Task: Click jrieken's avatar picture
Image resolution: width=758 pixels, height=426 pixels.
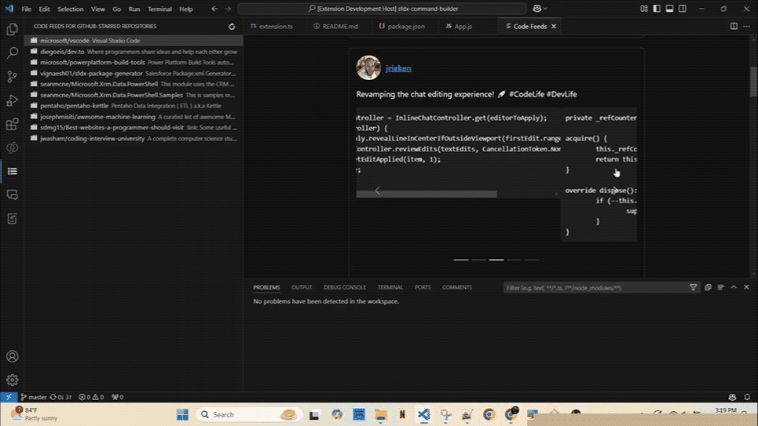Action: click(368, 67)
